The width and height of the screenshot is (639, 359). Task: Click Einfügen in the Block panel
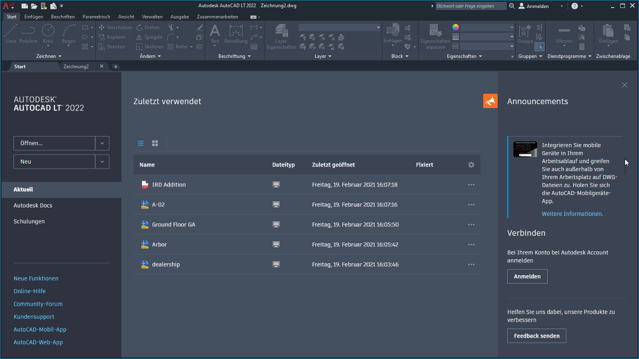(393, 34)
